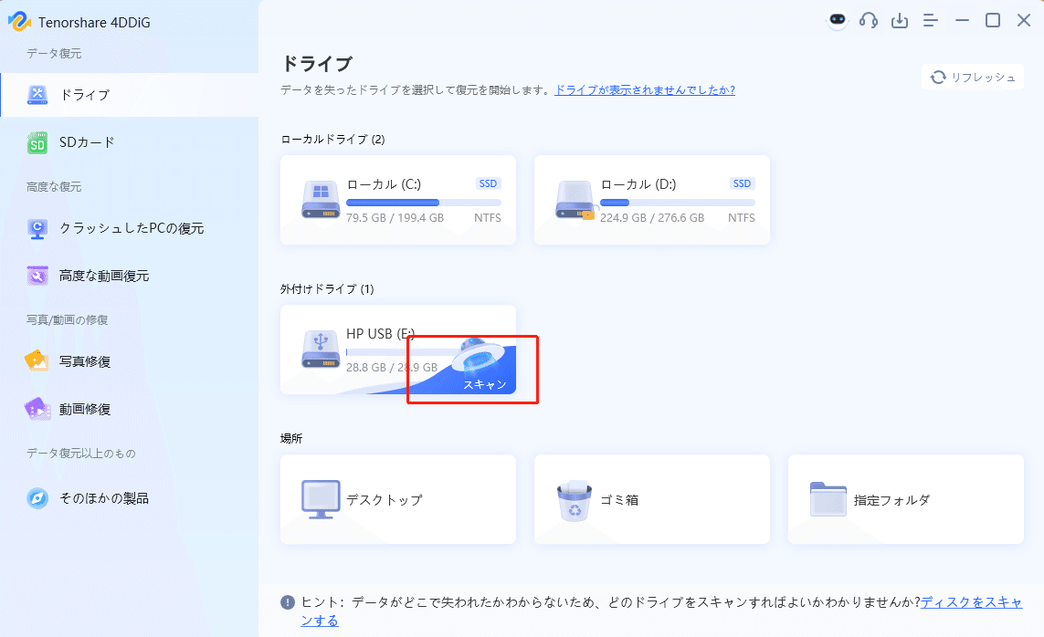The image size is (1044, 637).
Task: Click the hint exclamation icon
Action: point(288,602)
